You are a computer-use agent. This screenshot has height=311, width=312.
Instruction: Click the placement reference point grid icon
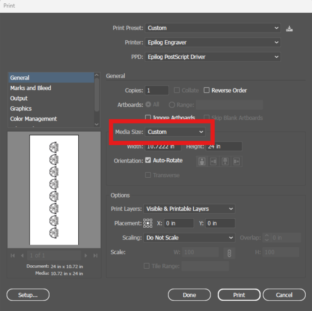point(148,223)
